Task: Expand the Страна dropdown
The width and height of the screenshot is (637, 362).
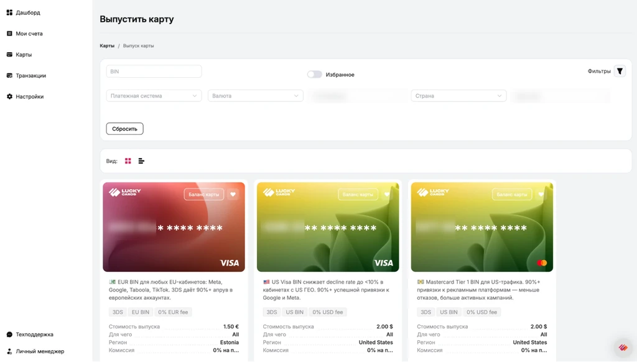Action: pyautogui.click(x=458, y=96)
